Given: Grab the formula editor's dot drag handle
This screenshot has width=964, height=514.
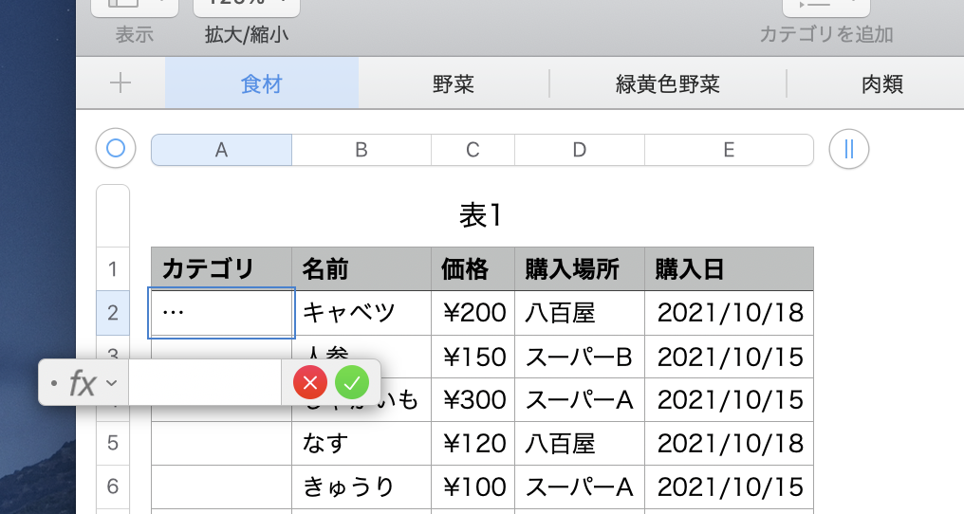Looking at the screenshot, I should click(53, 383).
